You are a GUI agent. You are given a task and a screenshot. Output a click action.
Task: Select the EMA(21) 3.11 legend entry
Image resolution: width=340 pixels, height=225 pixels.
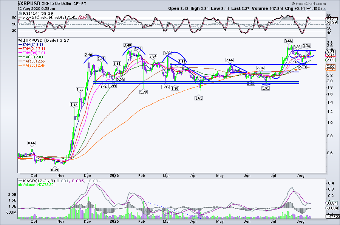(x=32, y=49)
